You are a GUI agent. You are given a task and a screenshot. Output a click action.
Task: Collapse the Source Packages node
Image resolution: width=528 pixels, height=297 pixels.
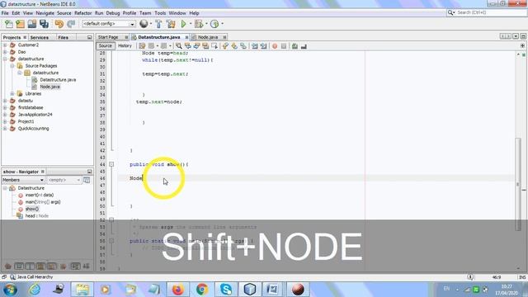[12, 66]
